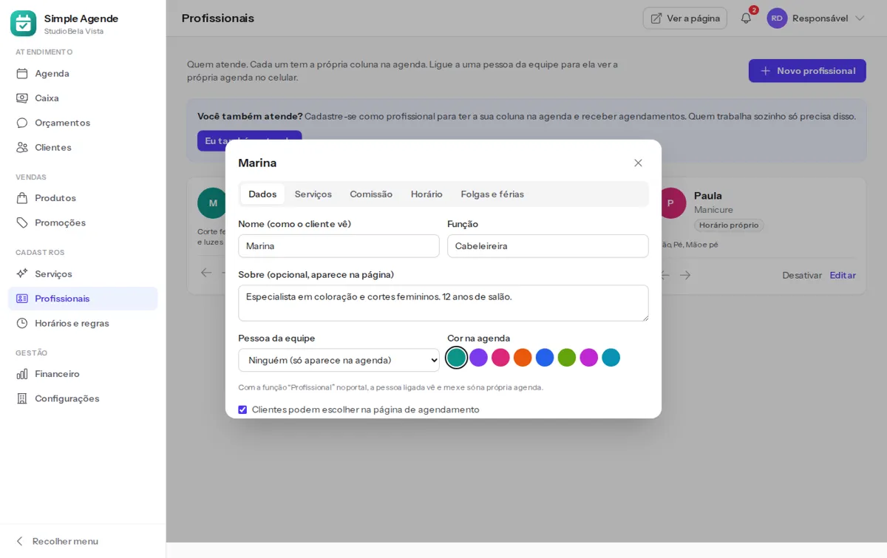
Task: Open the Horário tab
Action: (x=426, y=194)
